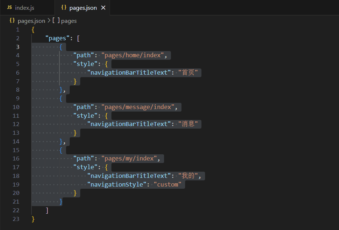Close the pages.json tab
The width and height of the screenshot is (339, 230).
click(103, 8)
